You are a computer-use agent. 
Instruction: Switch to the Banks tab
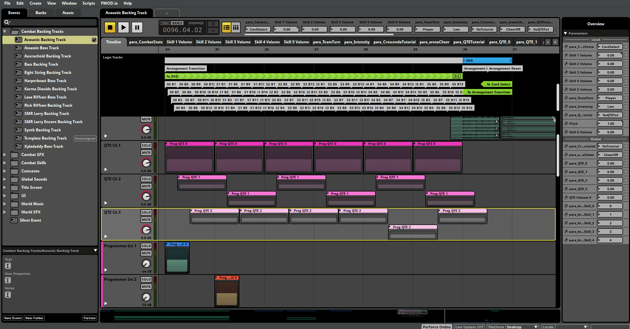tap(41, 12)
